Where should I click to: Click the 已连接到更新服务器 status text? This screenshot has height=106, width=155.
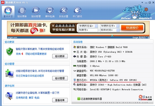click(91, 99)
